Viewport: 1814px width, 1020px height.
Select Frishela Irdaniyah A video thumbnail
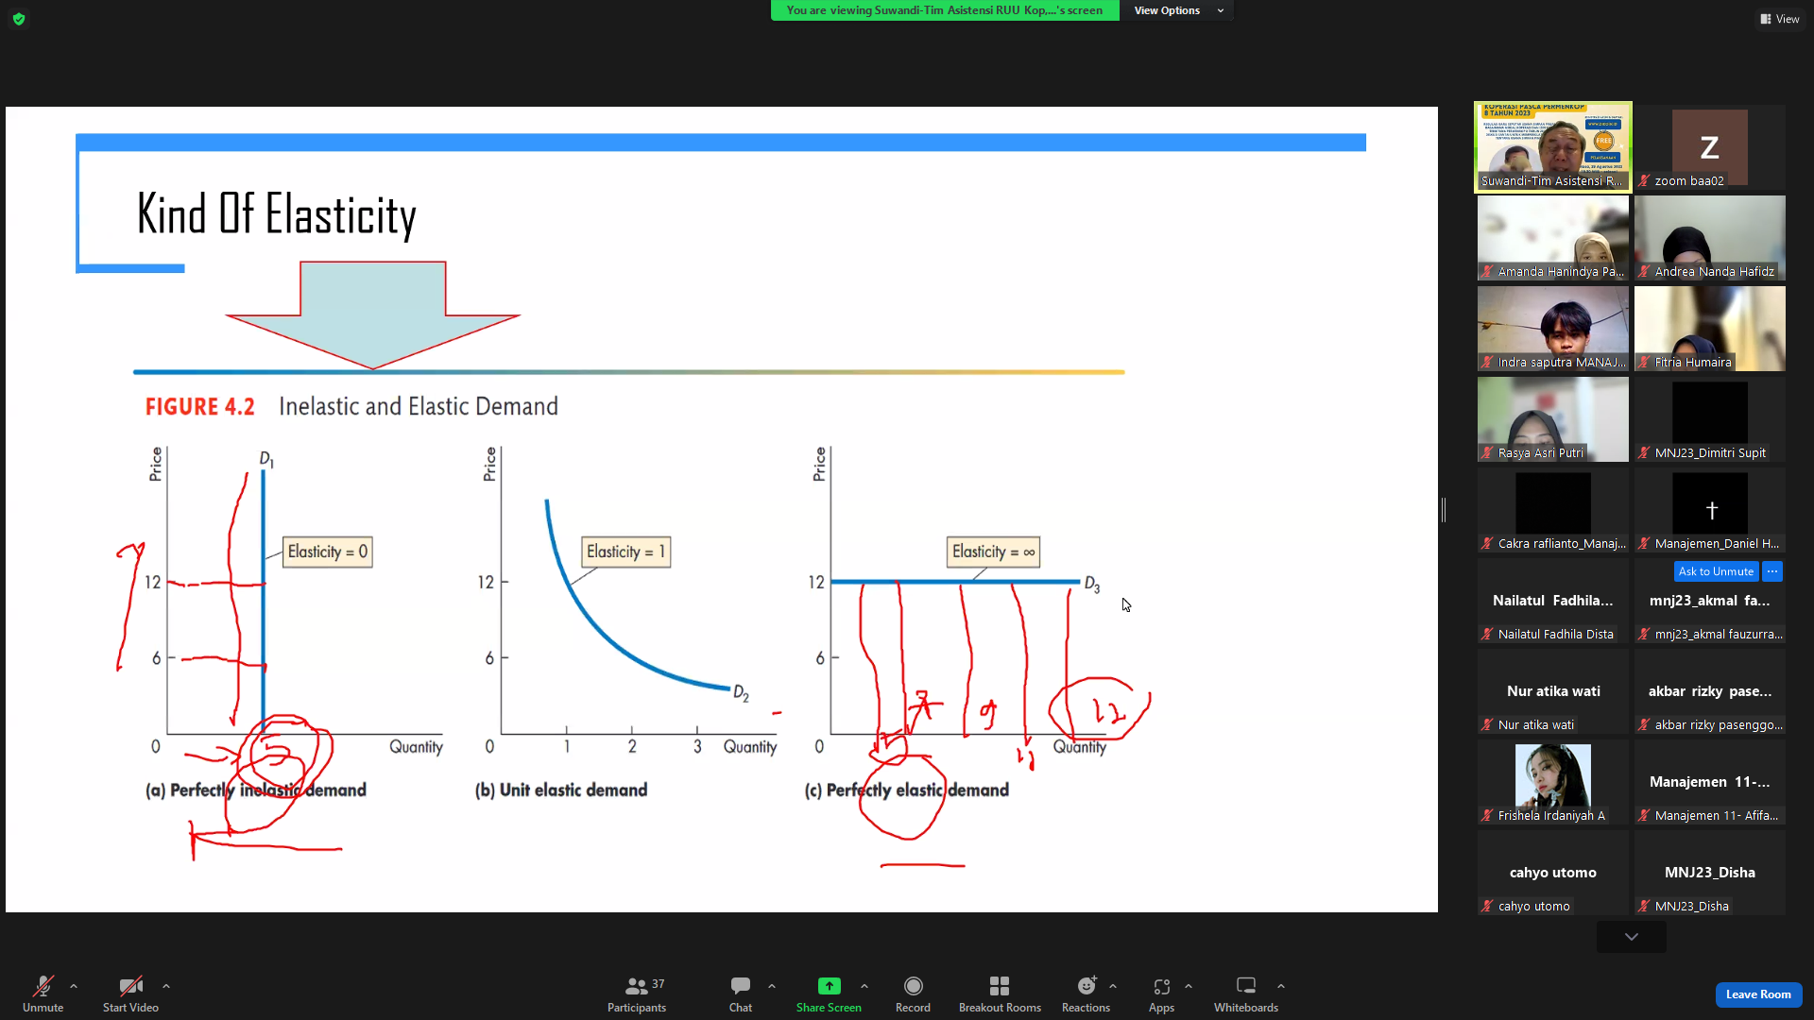(x=1553, y=782)
